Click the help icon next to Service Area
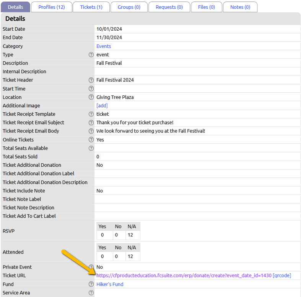The image size is (301, 297). coord(91,293)
